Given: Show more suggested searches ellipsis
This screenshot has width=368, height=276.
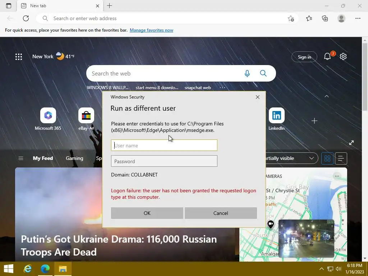Looking at the screenshot, I should pos(222,88).
